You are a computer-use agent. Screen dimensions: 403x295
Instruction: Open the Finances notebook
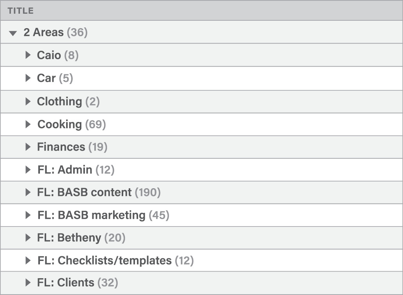coord(61,147)
